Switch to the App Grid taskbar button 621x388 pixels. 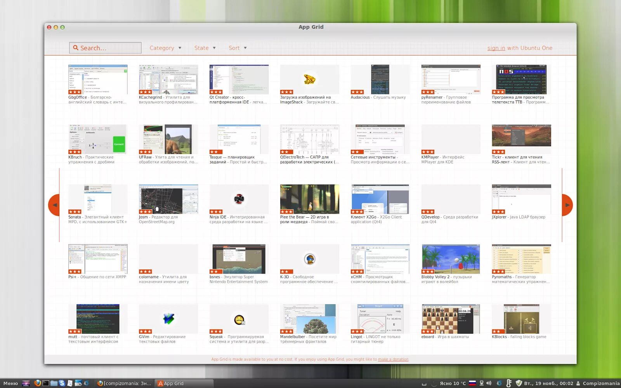click(184, 383)
